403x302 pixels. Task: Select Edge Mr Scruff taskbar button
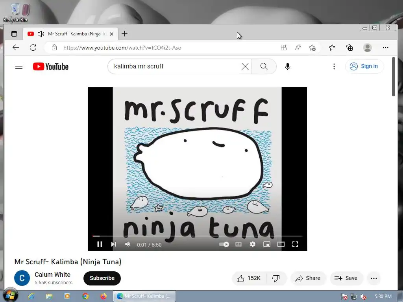[144, 296]
